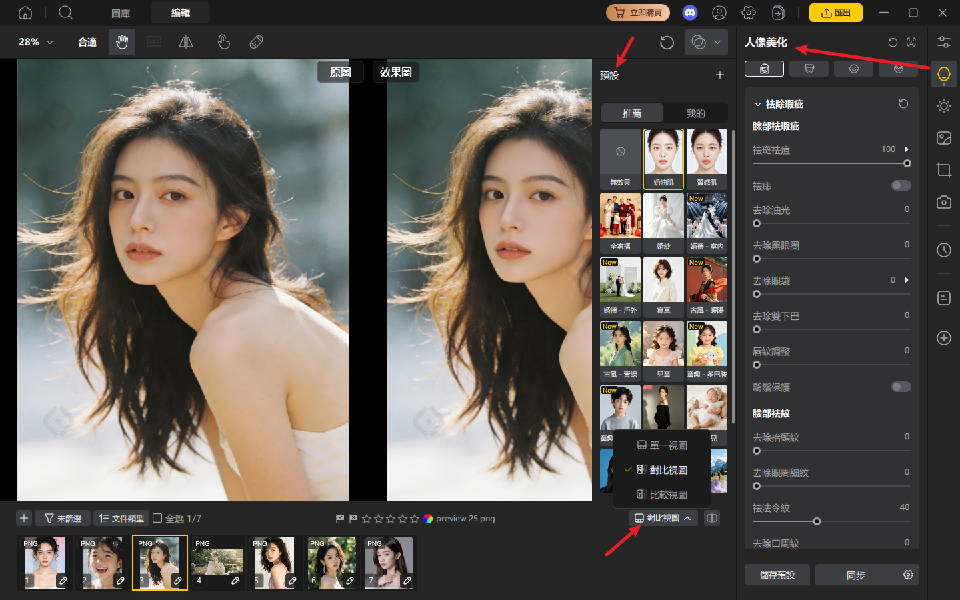Open the 對比視圖 view dropdown
Screen dimensions: 960x600
(x=663, y=518)
